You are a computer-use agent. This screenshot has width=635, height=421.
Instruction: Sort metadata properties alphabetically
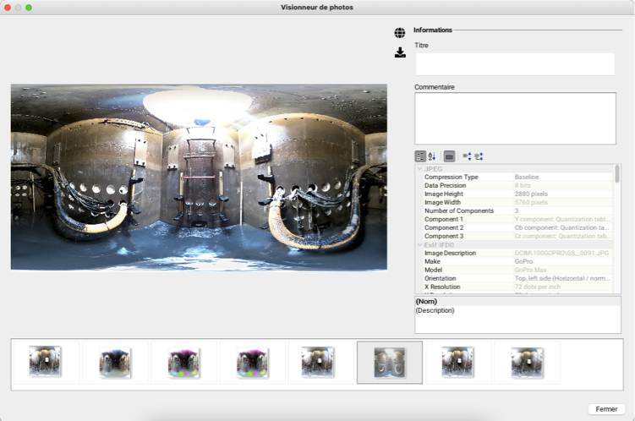[x=432, y=156]
